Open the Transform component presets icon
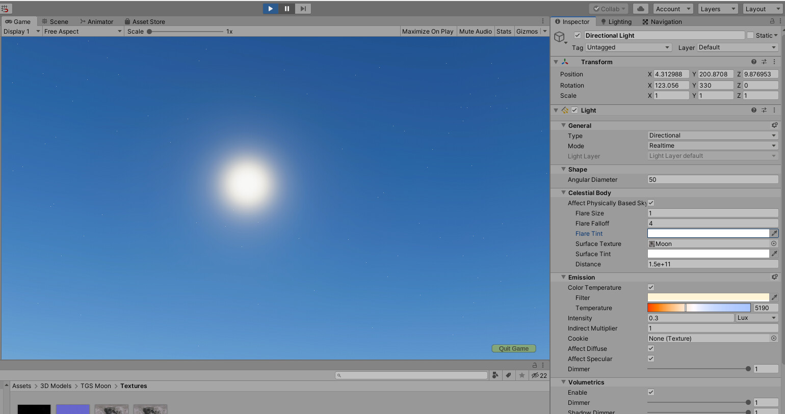785x414 pixels. pyautogui.click(x=764, y=62)
